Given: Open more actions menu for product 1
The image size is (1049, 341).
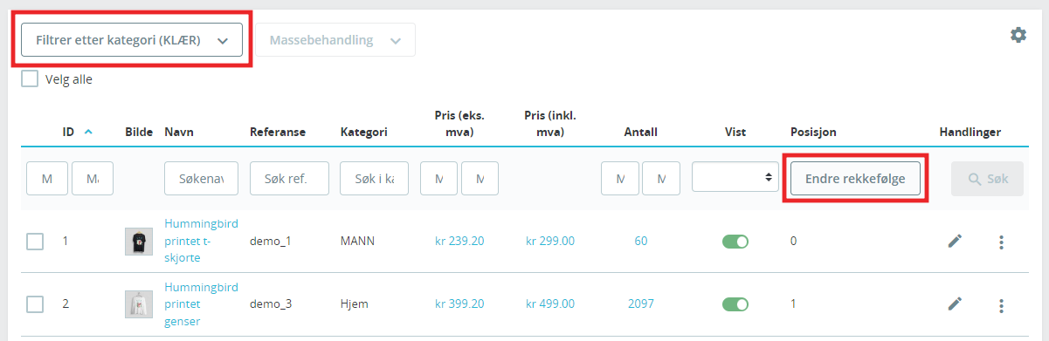Looking at the screenshot, I should pos(1001,242).
